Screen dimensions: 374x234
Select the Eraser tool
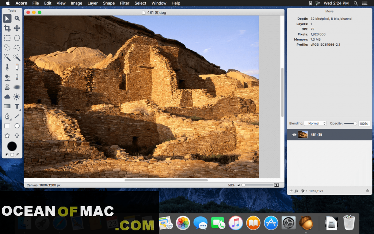click(x=17, y=77)
